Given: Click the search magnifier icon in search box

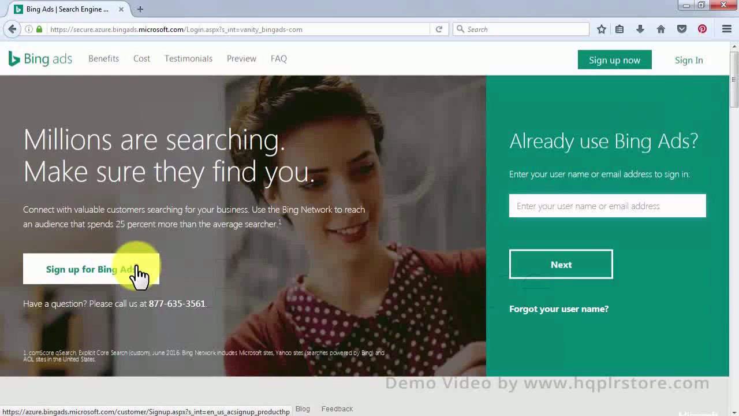Looking at the screenshot, I should coord(460,29).
